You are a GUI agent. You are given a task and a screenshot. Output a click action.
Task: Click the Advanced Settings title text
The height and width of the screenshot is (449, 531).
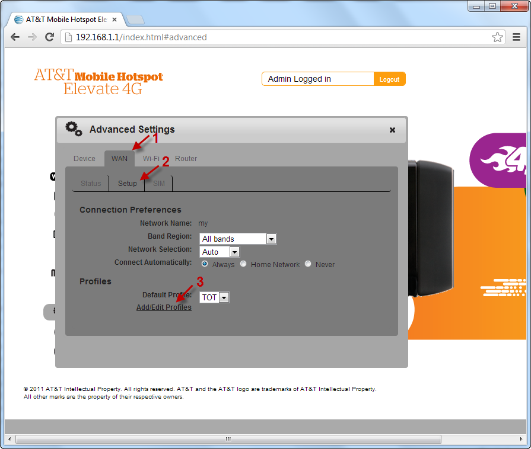[132, 129]
